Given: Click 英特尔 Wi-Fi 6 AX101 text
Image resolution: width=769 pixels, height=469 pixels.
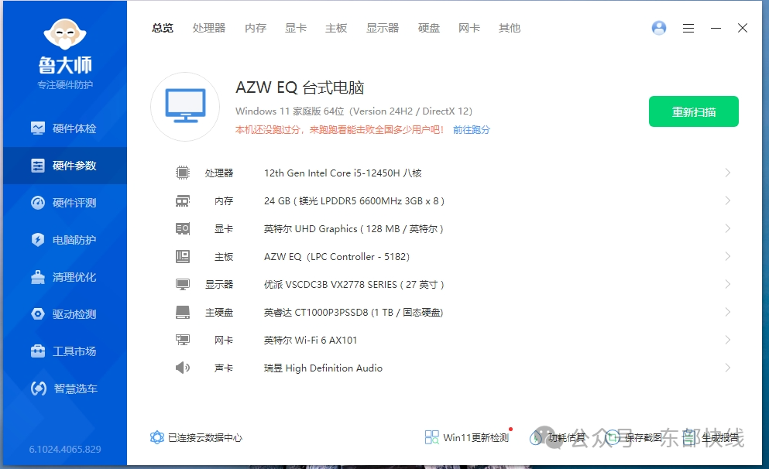Looking at the screenshot, I should click(x=311, y=340).
